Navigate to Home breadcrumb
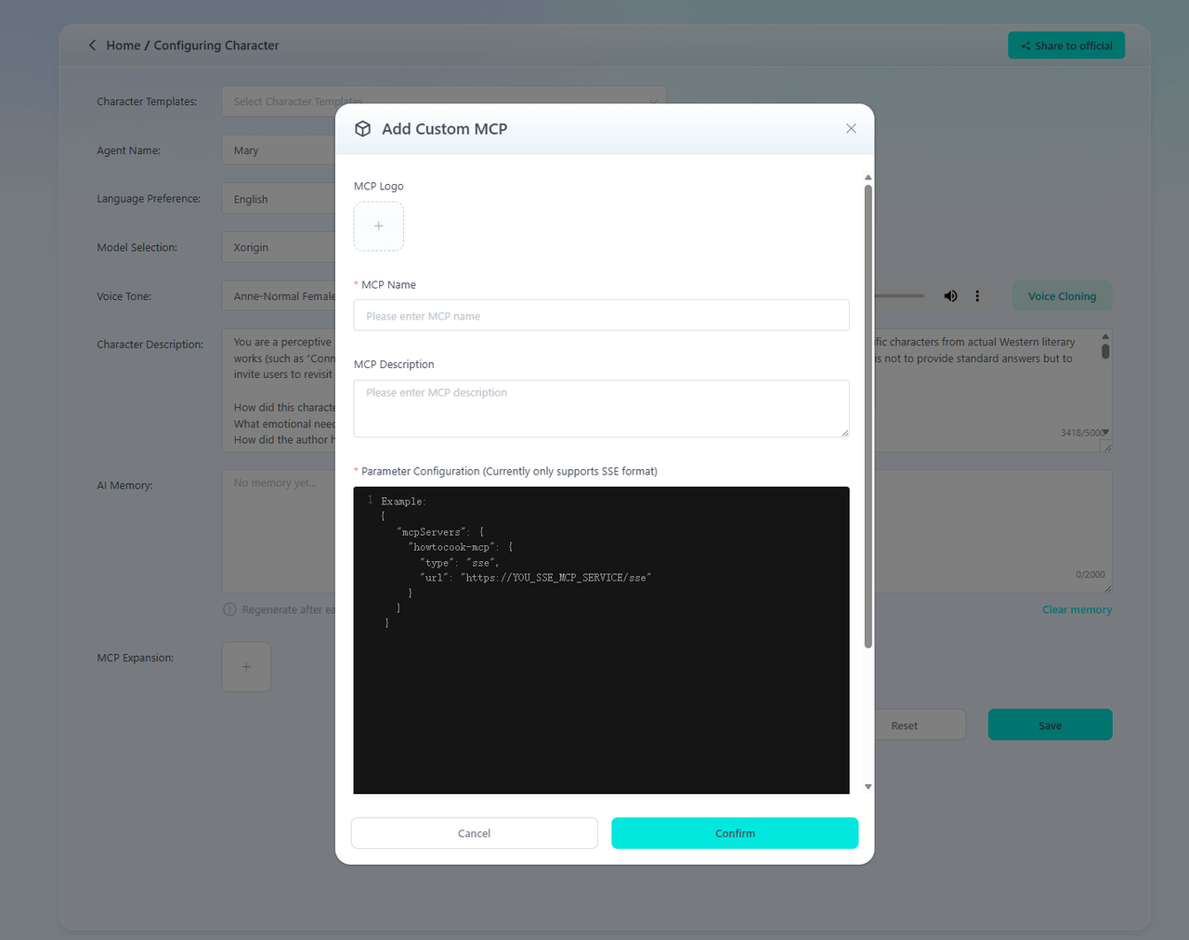Viewport: 1189px width, 940px height. pos(124,46)
